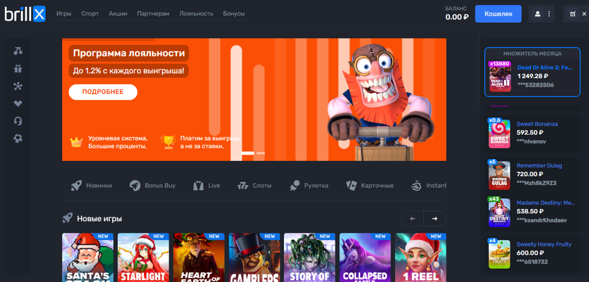
Task: Click the Dead or Alive II game icon
Action: click(x=500, y=77)
